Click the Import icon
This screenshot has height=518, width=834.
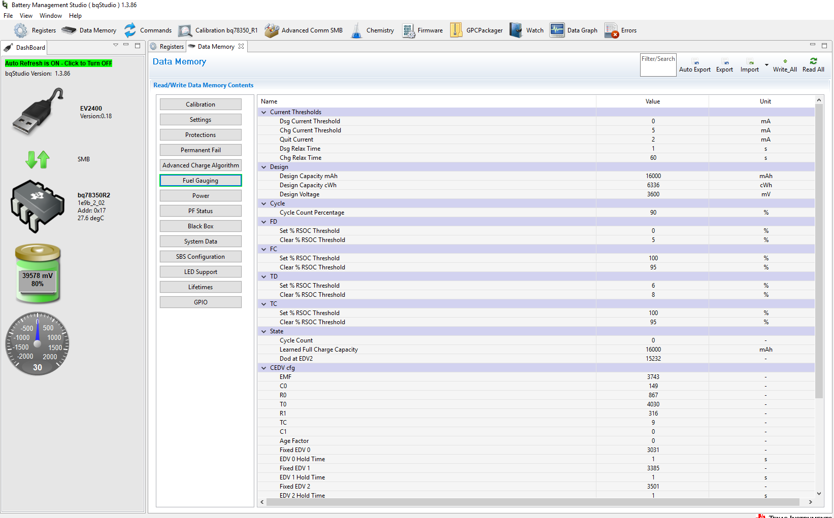tap(751, 62)
